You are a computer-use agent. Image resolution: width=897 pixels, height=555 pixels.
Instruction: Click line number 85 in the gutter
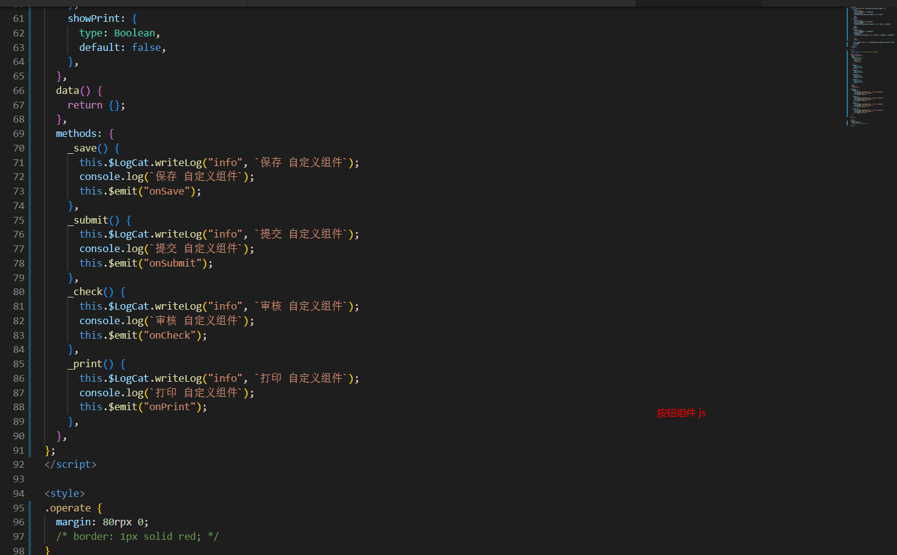tap(19, 364)
